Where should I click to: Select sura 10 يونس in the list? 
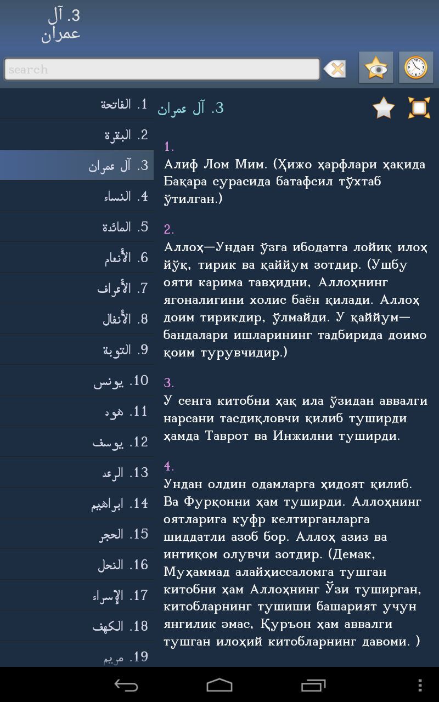[x=77, y=381]
